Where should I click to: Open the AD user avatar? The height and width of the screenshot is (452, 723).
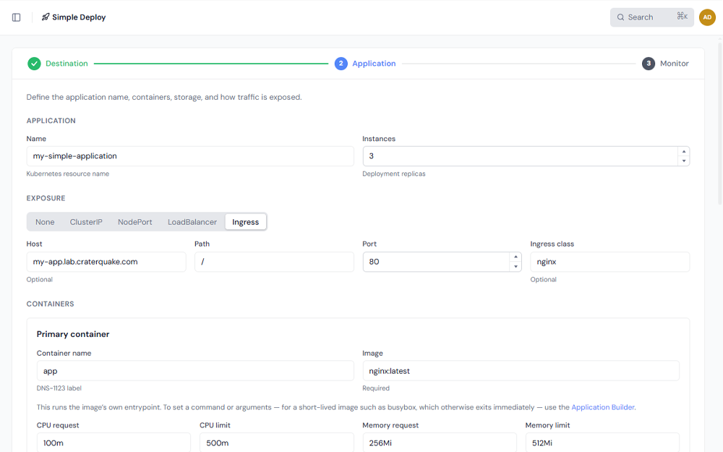tap(707, 17)
